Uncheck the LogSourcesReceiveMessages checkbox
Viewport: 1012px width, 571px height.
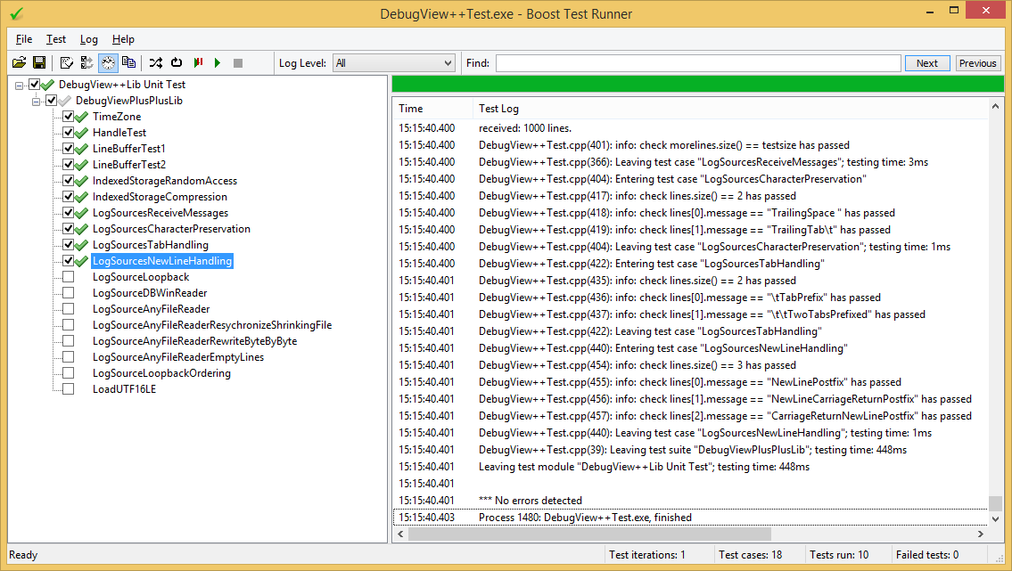[x=68, y=213]
